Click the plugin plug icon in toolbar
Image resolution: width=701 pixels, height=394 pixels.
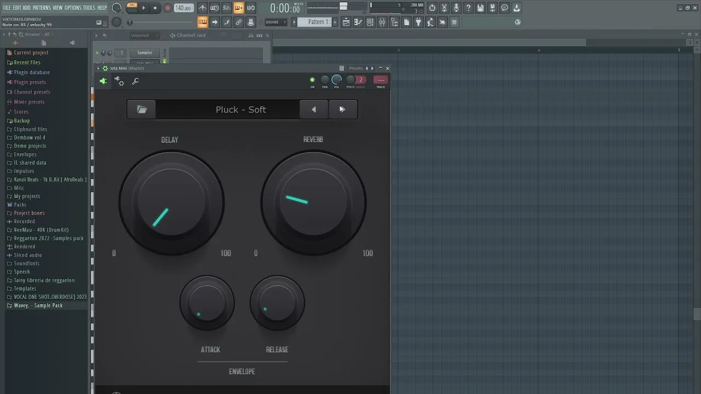(x=418, y=22)
